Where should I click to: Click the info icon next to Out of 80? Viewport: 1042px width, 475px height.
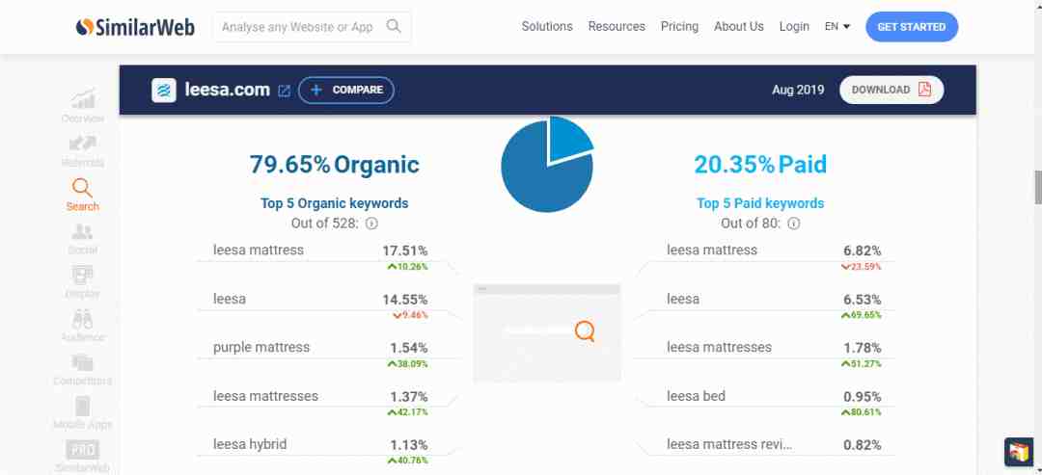(x=793, y=224)
